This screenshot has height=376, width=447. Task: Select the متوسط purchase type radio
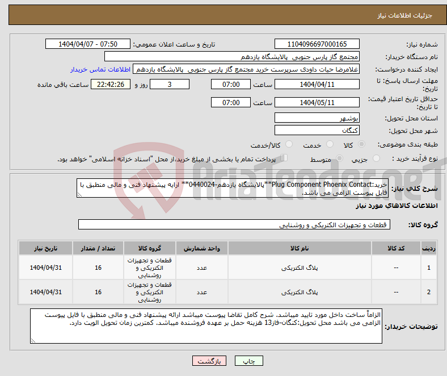click(340, 158)
